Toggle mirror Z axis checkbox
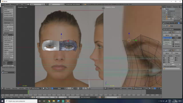The width and height of the screenshot is (183, 103). 164,62
